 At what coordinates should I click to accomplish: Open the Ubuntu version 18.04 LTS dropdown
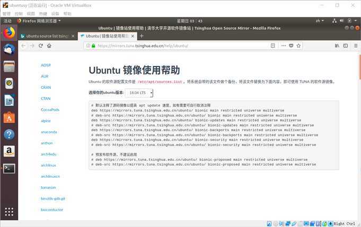(139, 93)
